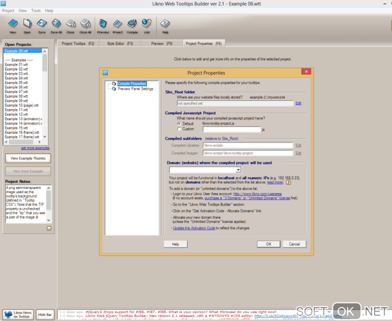Select the Default javascript name radio button
This screenshot has width=392, height=321.
click(x=179, y=124)
